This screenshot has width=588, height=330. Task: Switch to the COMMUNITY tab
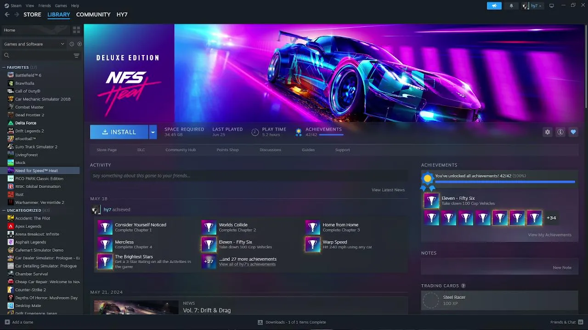click(93, 15)
